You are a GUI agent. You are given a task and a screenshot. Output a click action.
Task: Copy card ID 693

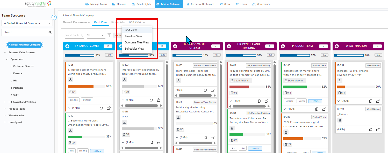151,100
